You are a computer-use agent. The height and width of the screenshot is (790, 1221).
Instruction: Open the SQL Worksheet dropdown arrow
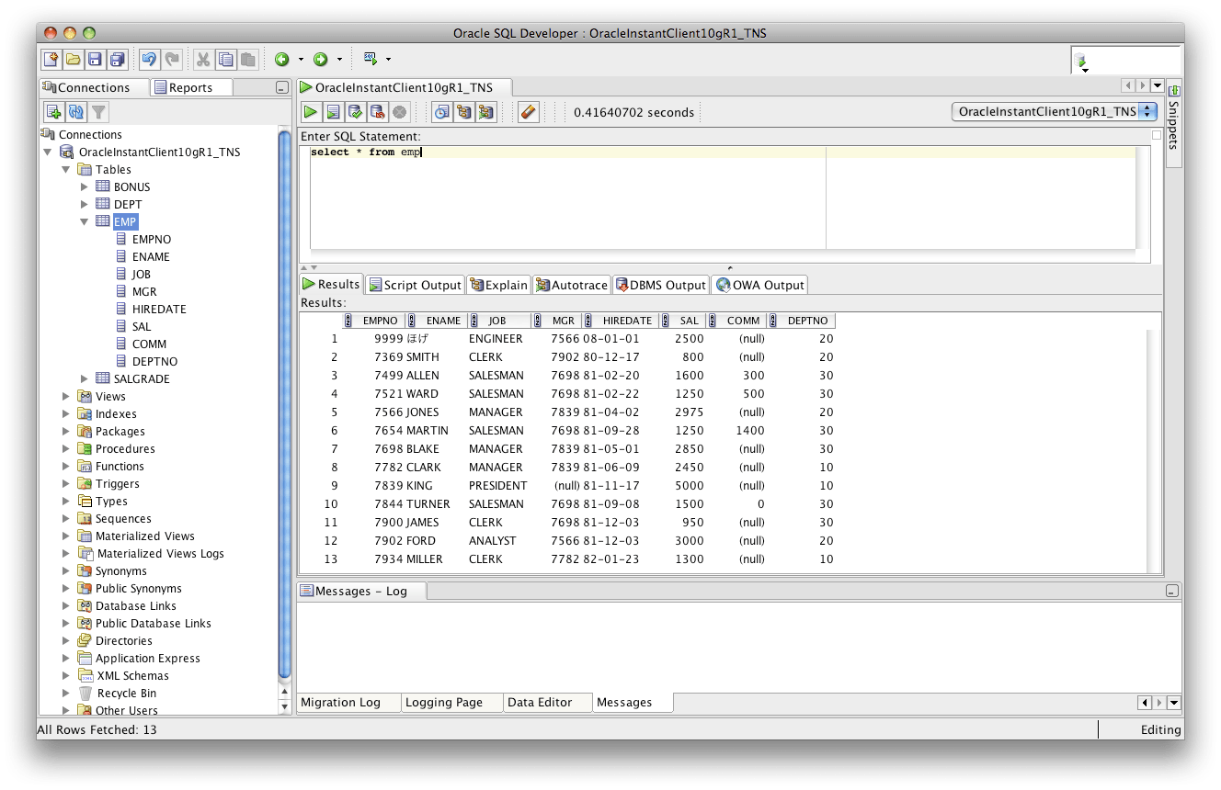388,60
